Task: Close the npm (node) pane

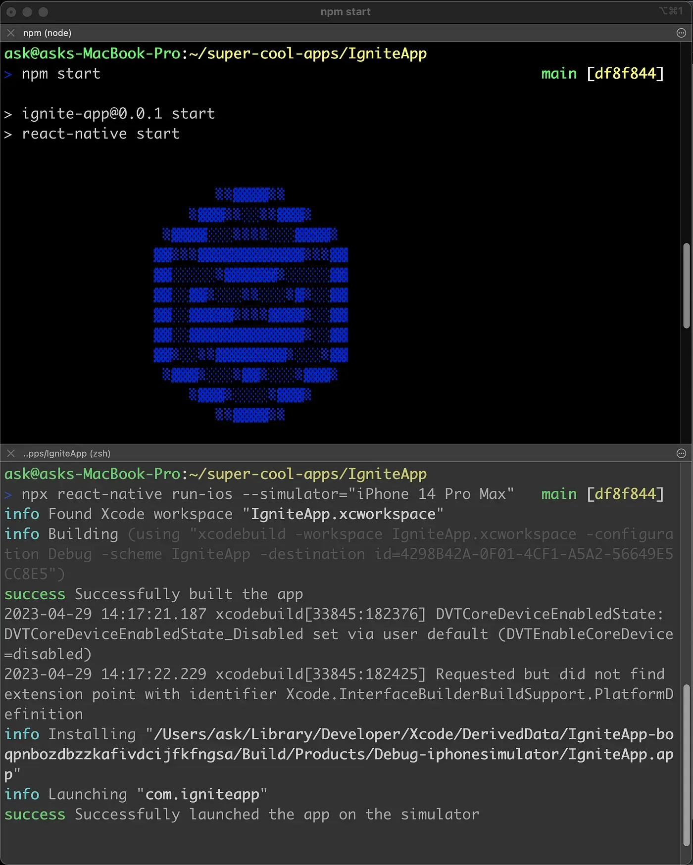Action: [x=11, y=33]
